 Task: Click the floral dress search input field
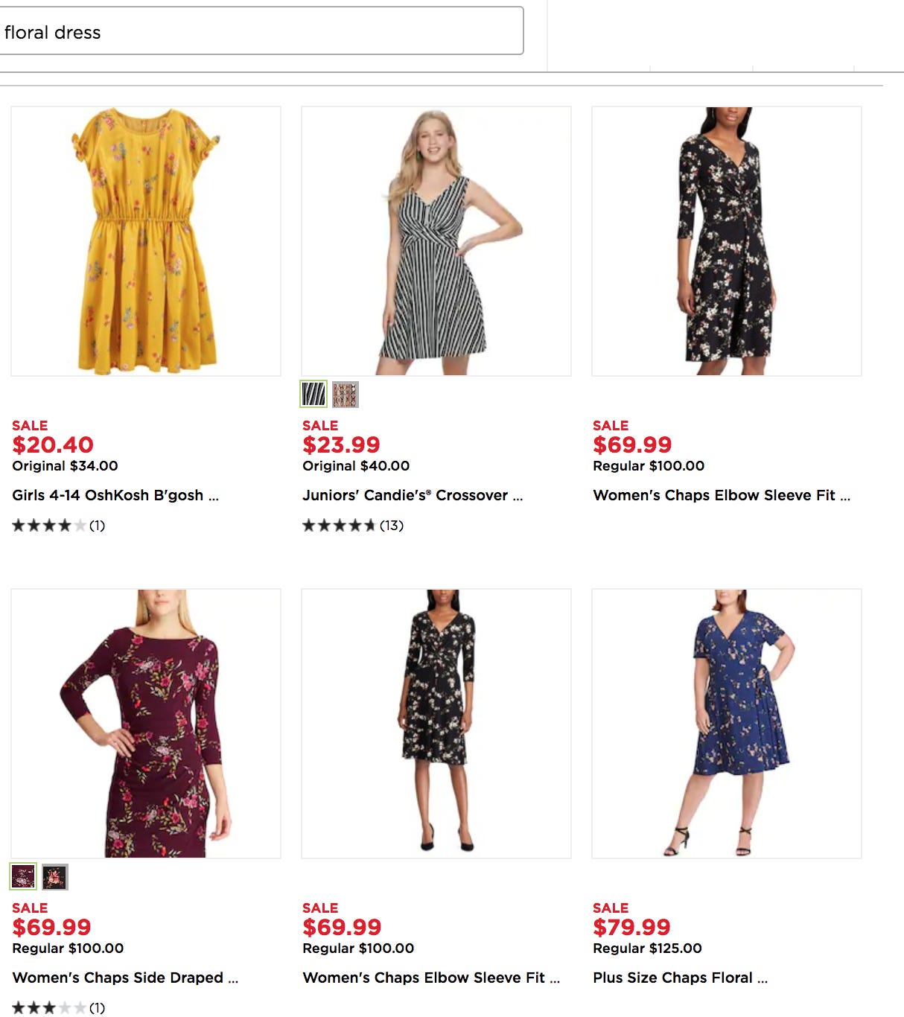coord(261,31)
